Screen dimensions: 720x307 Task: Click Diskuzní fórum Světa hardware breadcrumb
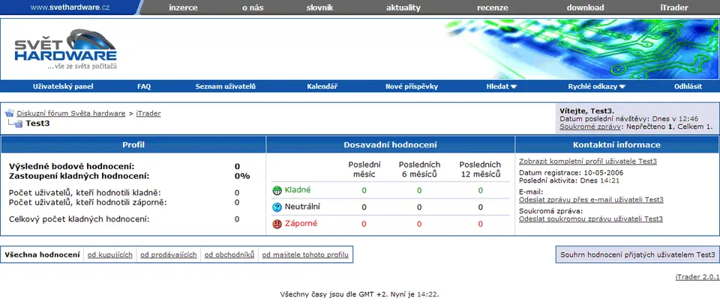tap(71, 114)
